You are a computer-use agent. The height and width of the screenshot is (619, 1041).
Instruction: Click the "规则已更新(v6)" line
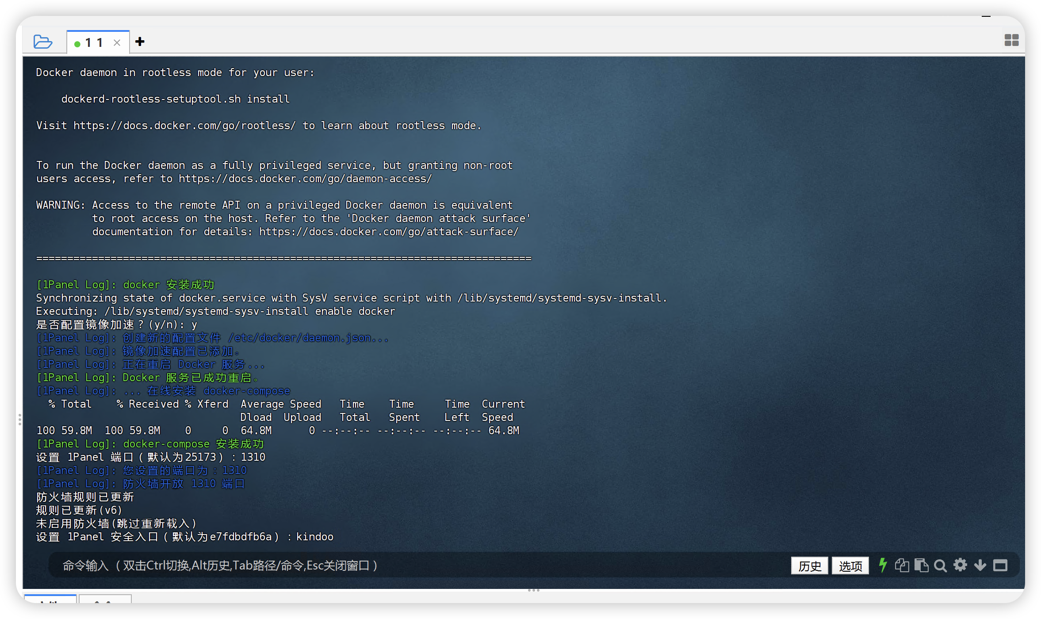pyautogui.click(x=79, y=510)
